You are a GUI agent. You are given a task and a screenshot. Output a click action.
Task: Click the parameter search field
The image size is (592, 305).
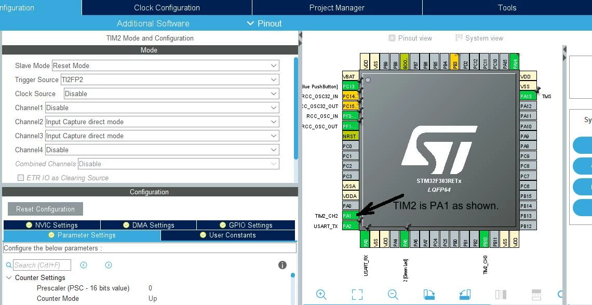pos(42,265)
